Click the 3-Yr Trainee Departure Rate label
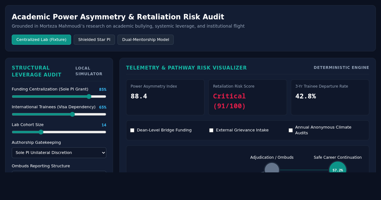 coord(322,86)
